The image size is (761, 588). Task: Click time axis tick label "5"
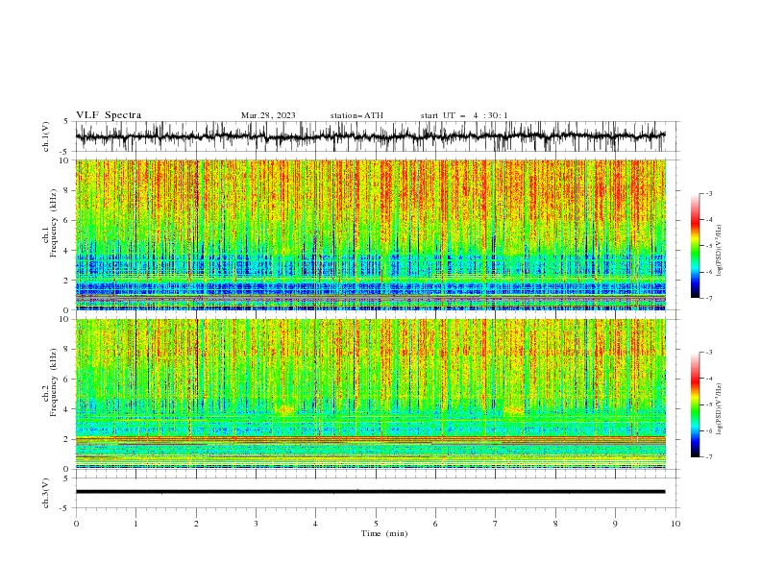coord(376,524)
